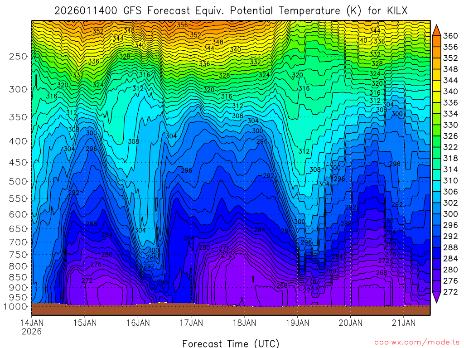Click the chart title mentioning GFS Forecast for KILX

pos(231,11)
